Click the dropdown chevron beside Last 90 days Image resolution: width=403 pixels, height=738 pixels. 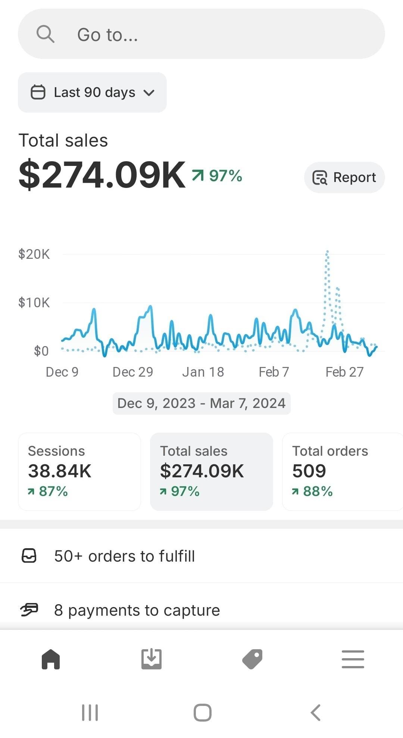[149, 92]
